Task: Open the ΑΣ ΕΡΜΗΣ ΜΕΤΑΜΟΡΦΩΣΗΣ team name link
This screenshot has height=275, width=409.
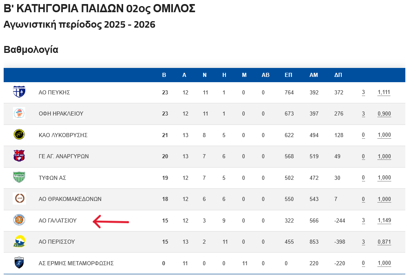Action: pyautogui.click(x=76, y=263)
